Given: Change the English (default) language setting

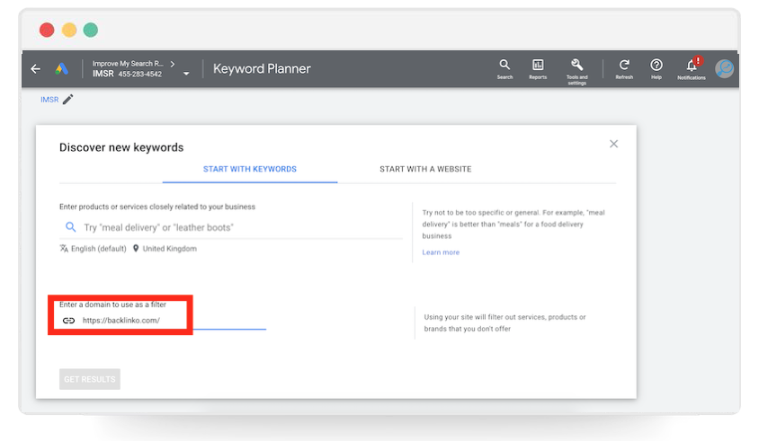Looking at the screenshot, I should coord(94,249).
